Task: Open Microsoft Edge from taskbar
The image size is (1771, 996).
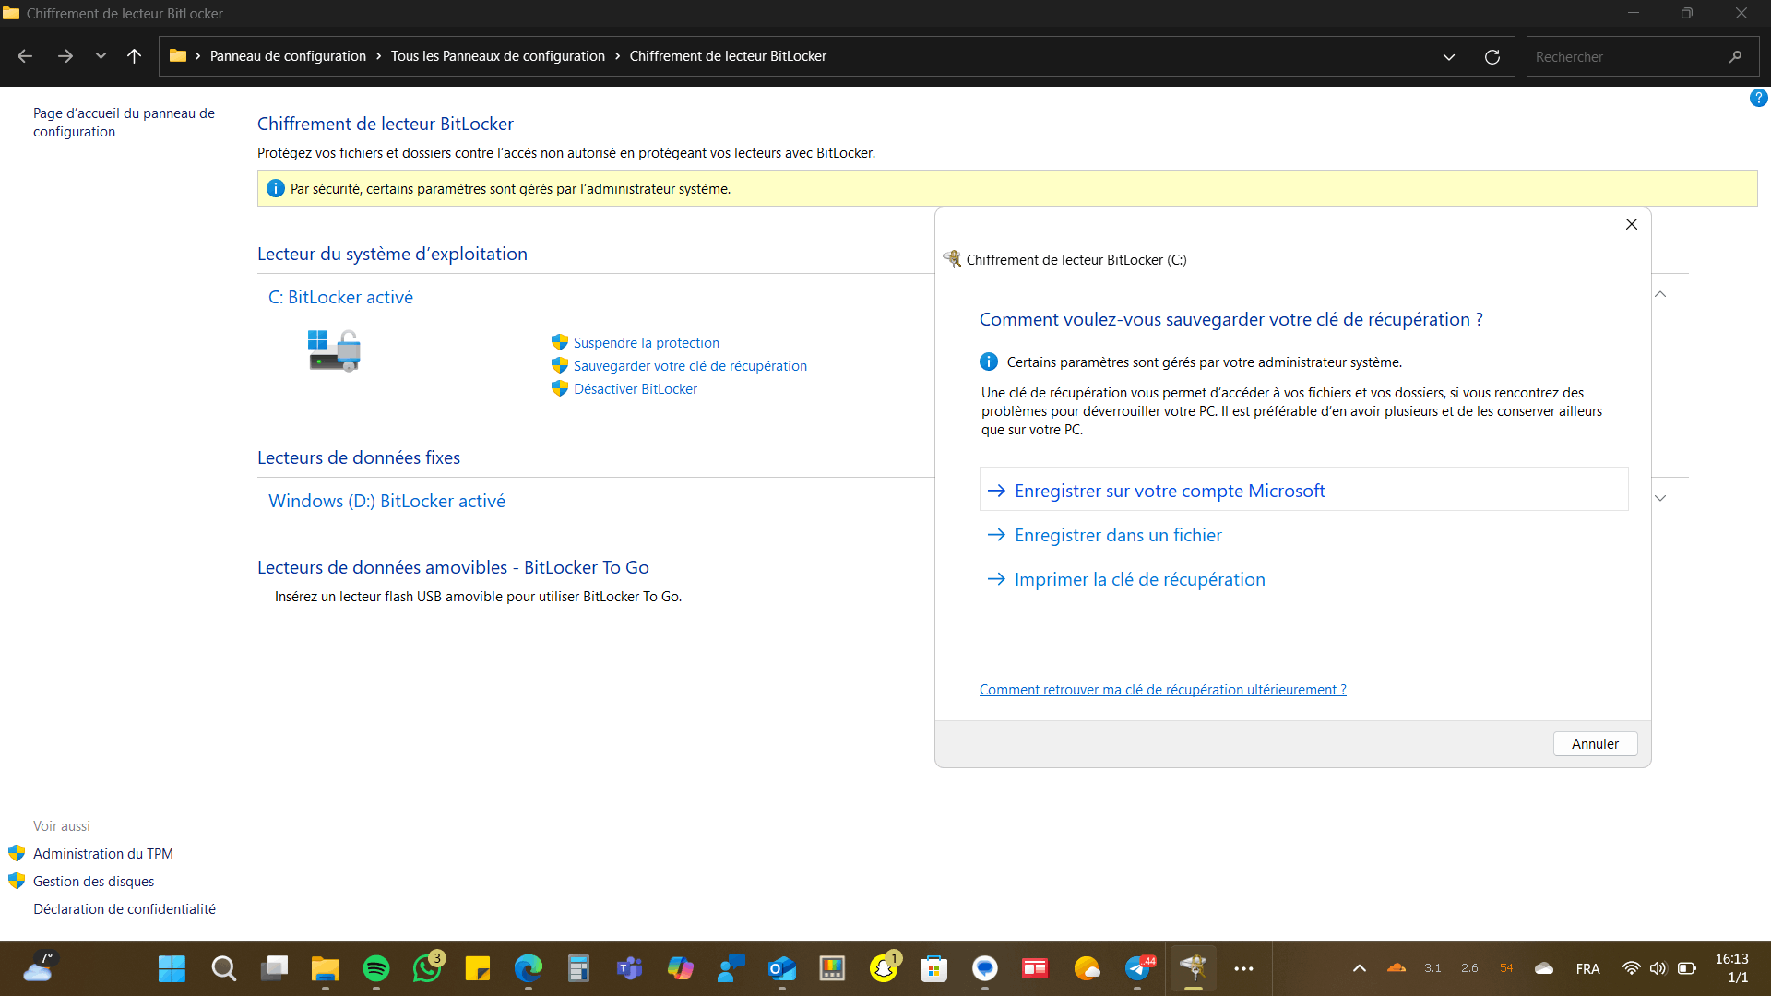Action: coord(529,968)
